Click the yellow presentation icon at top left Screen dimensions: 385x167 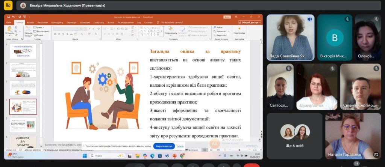point(8,5)
